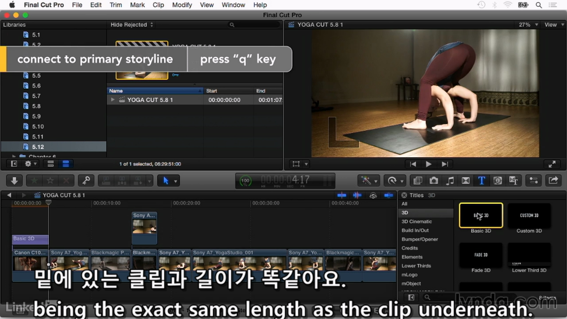Select the Bumper/Opener titles category

419,239
